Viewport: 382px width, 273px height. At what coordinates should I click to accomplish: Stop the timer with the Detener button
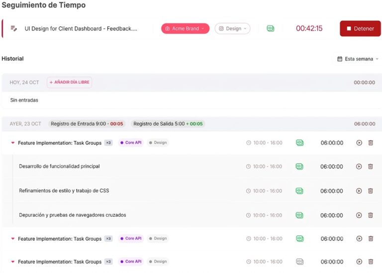point(360,28)
